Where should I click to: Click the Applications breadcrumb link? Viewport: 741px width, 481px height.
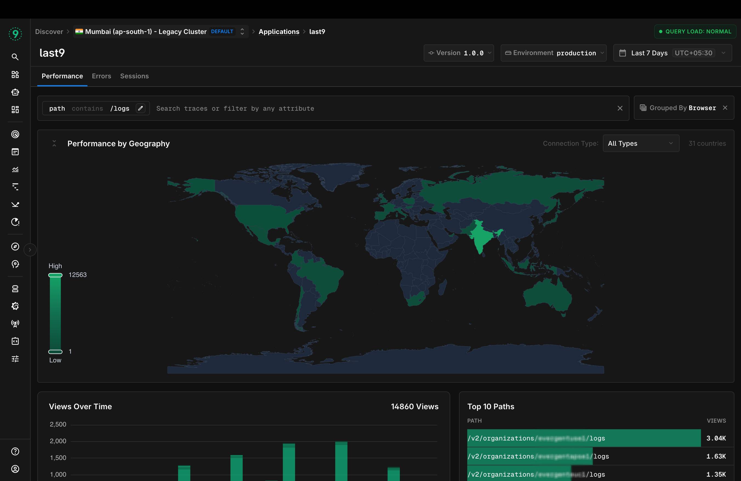(x=279, y=32)
